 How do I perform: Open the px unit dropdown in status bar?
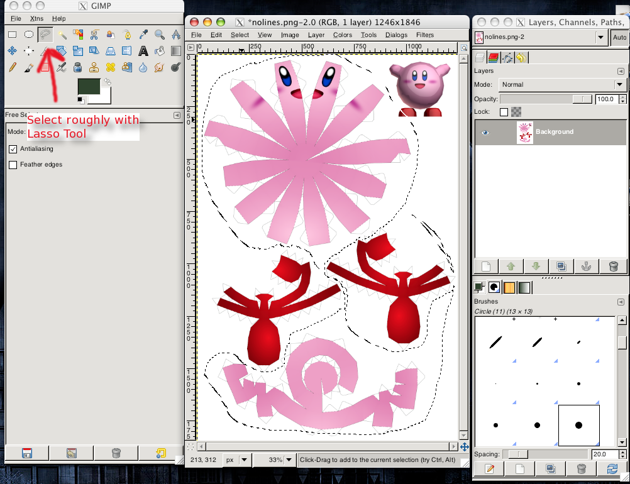coord(244,459)
